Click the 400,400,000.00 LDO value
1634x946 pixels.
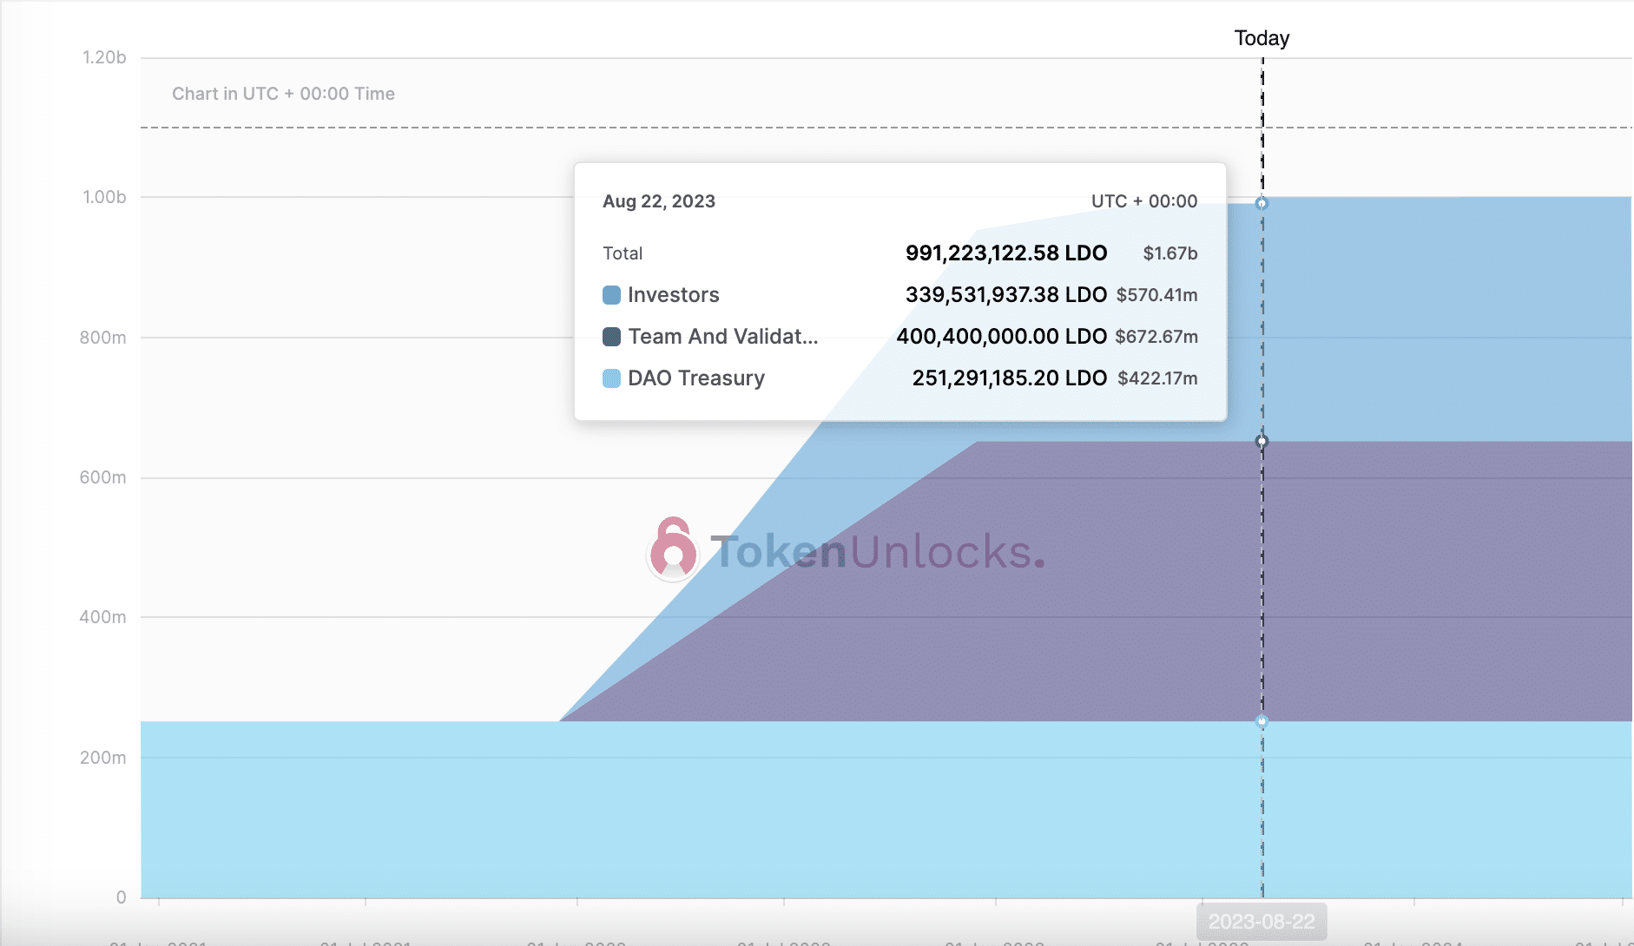[1002, 337]
